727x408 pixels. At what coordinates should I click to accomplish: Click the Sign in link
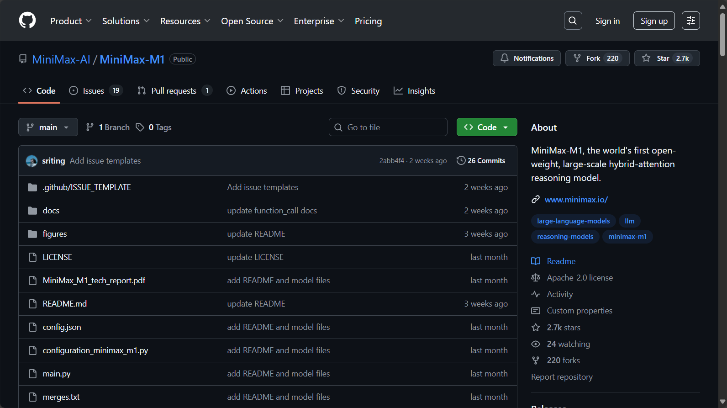607,21
